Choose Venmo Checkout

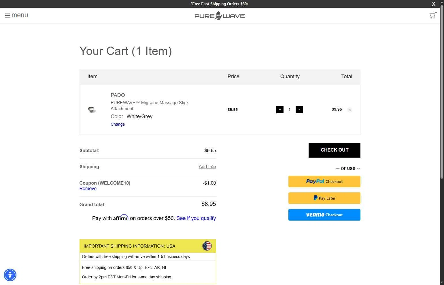point(324,215)
